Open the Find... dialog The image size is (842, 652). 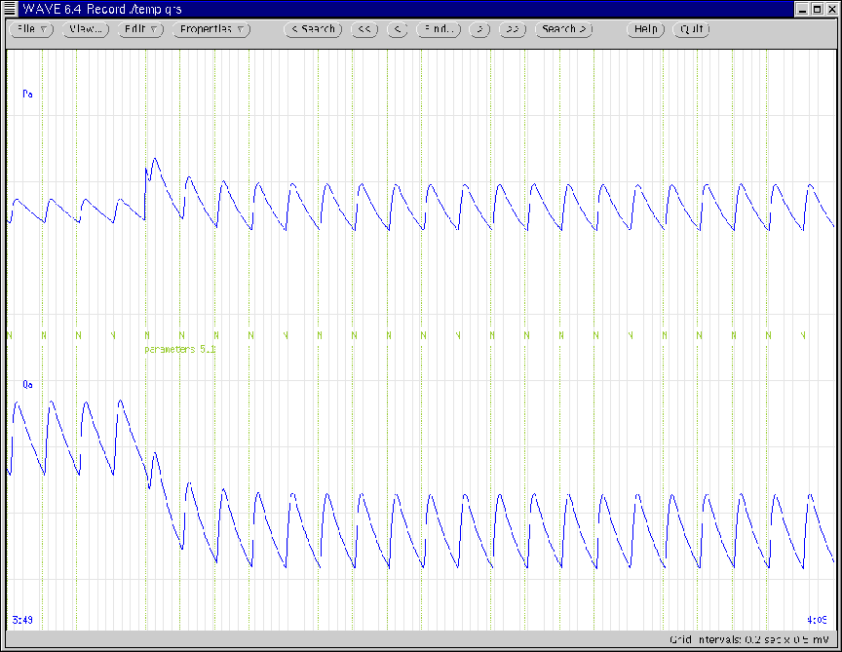click(439, 29)
